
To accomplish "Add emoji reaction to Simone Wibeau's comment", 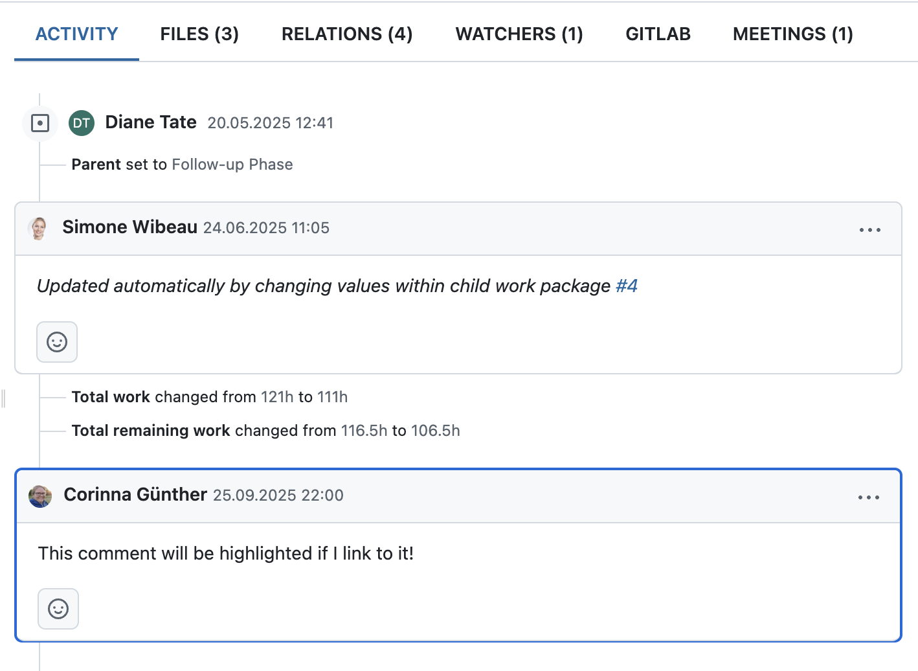I will [x=57, y=342].
